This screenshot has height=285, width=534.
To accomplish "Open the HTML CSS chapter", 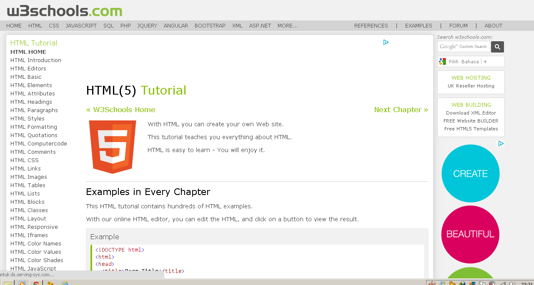I will 25,160.
